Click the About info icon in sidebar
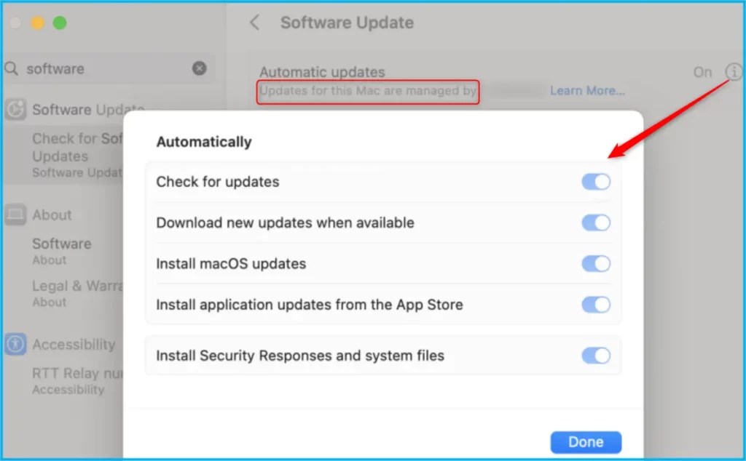Screen dimensions: 746x461 (x=17, y=215)
